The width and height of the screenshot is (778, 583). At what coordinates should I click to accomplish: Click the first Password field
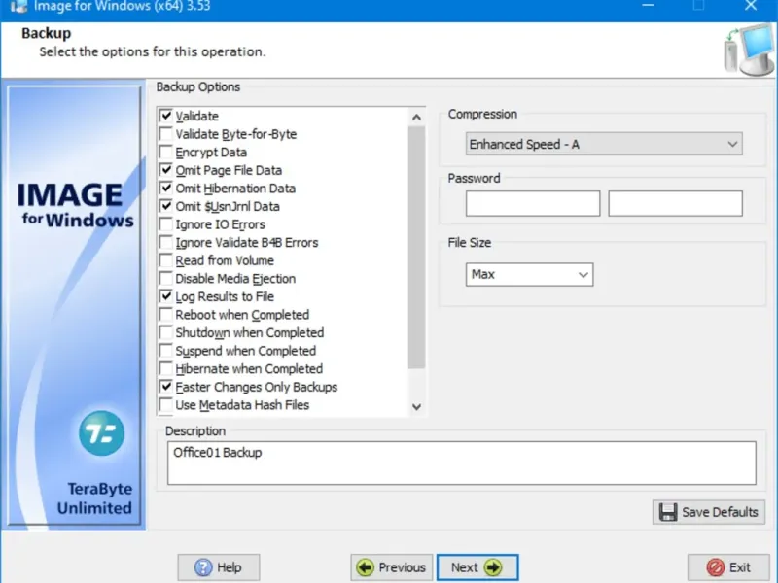pos(533,203)
